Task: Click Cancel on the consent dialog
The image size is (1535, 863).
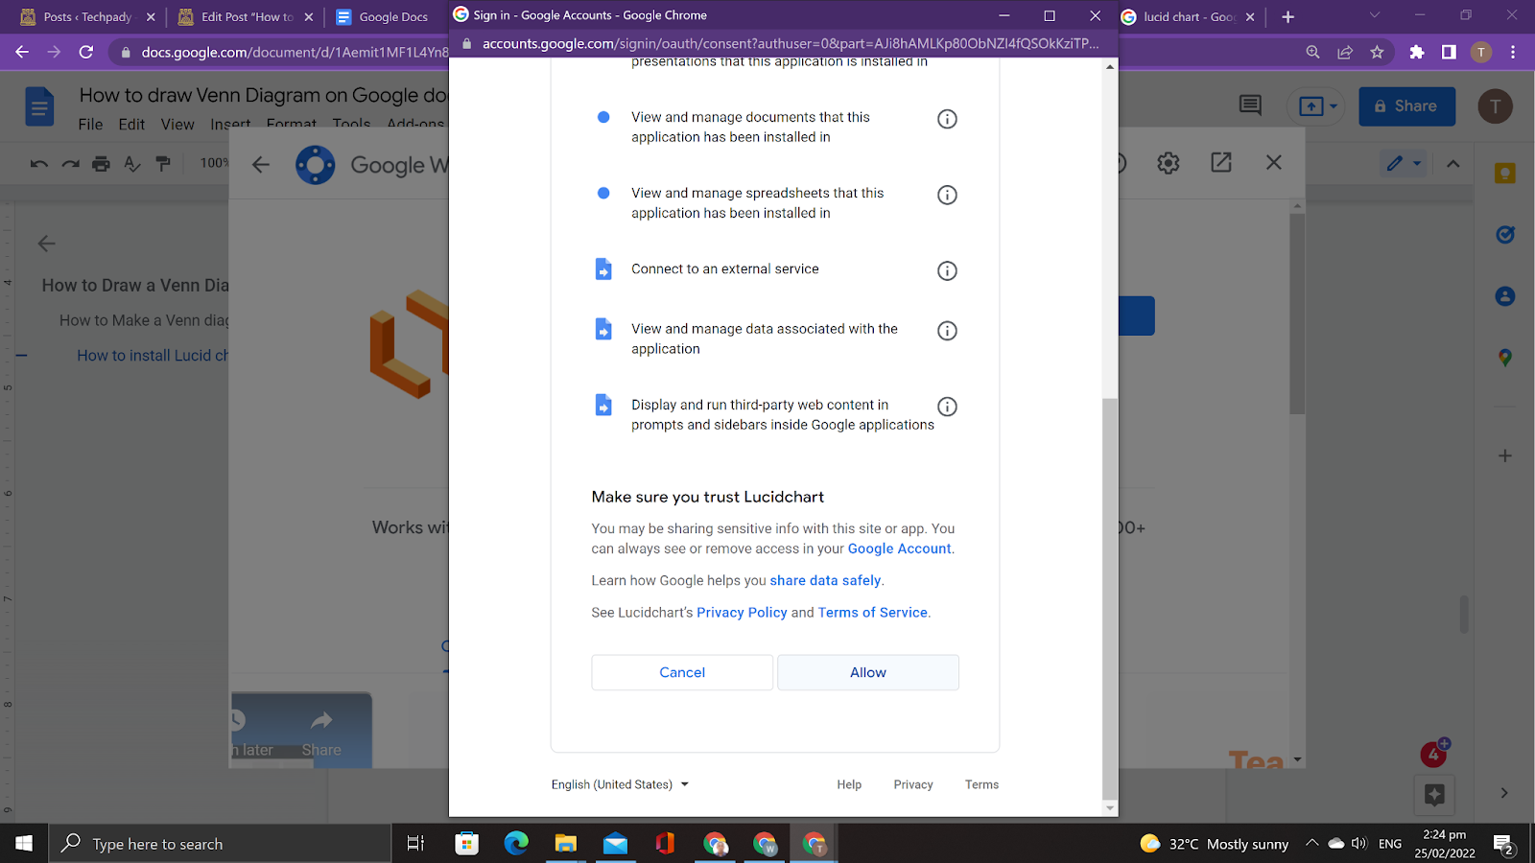Action: tap(682, 672)
